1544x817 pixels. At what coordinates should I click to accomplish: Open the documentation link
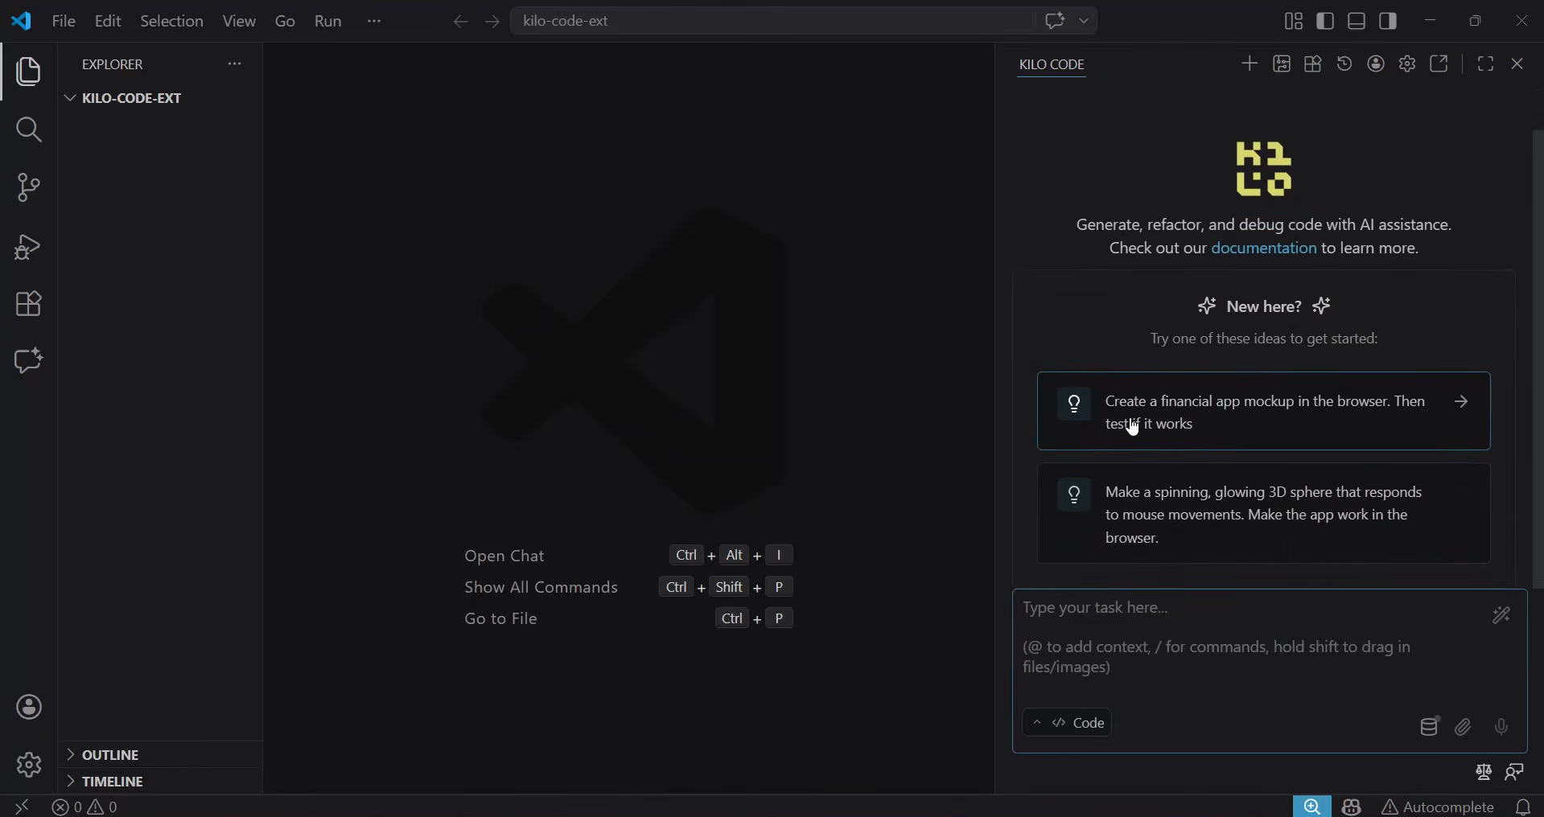coord(1263,248)
